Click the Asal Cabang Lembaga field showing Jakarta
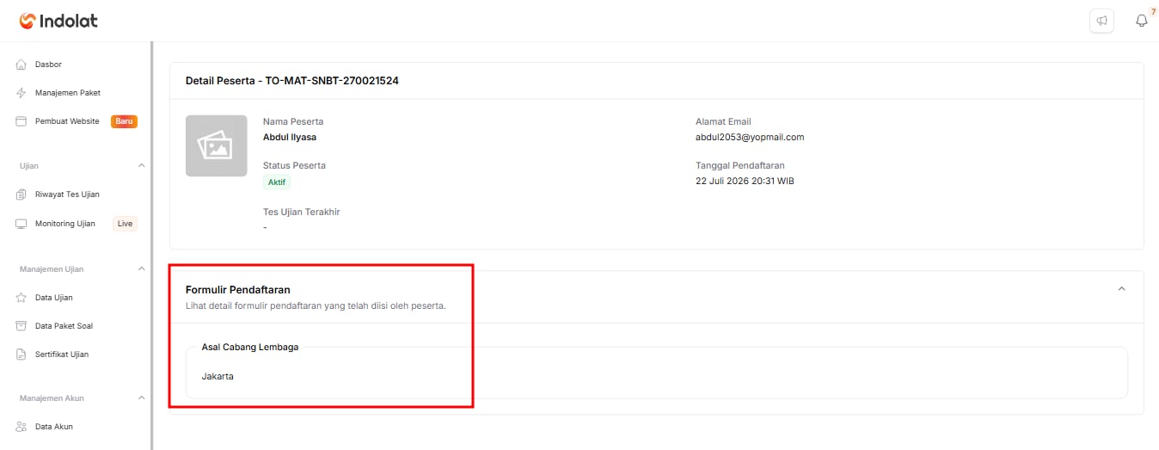Image resolution: width=1159 pixels, height=450 pixels. [656, 373]
